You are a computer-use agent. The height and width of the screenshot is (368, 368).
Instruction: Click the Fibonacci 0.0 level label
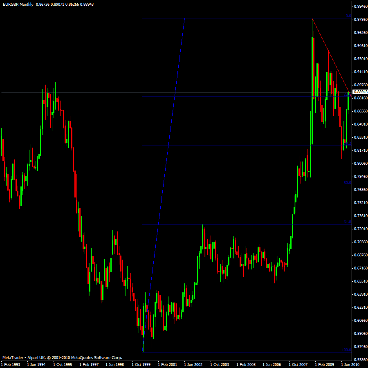coord(348,16)
